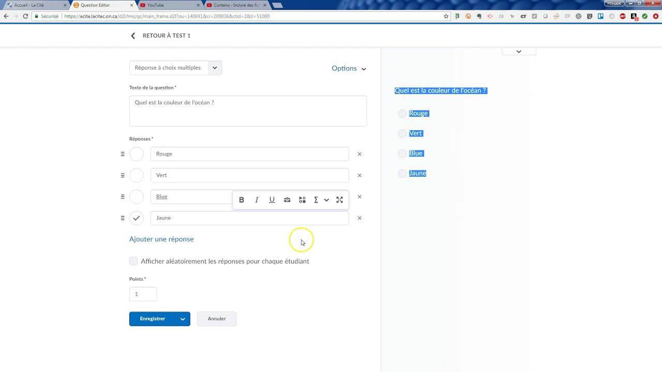Open the green checkmark extension icon
Viewport: 662px width, 372px height.
[x=644, y=16]
